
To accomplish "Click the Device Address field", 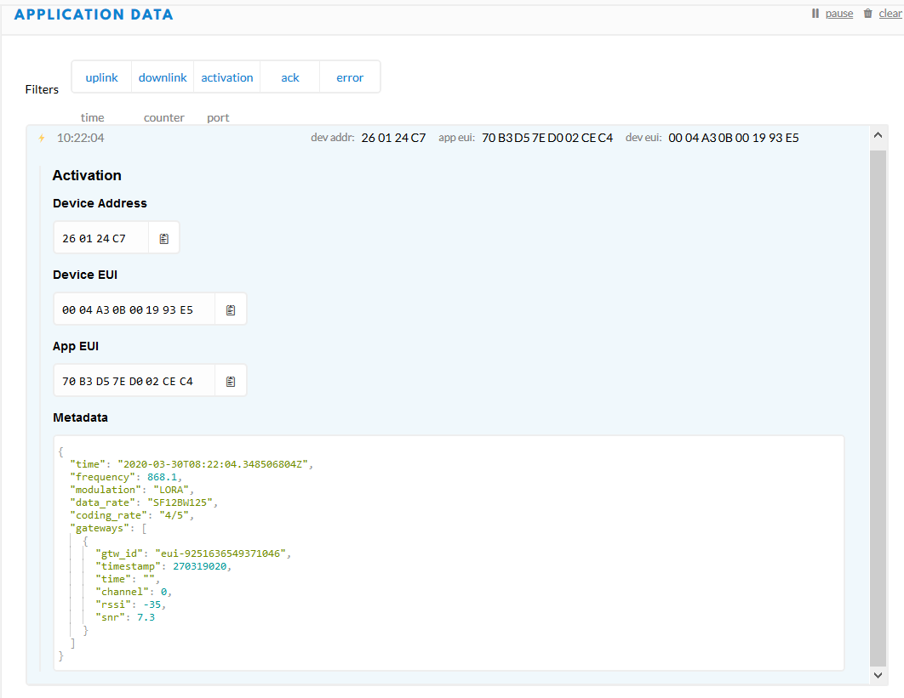I will pos(101,239).
